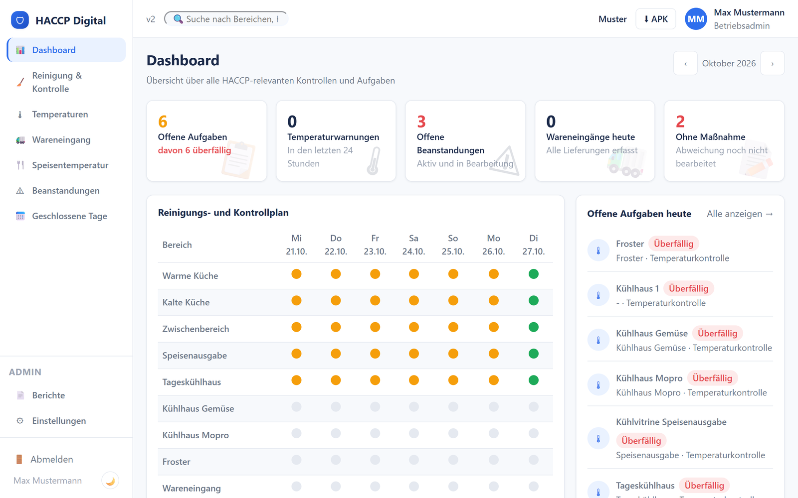Click the Einstellungen gear icon
The height and width of the screenshot is (498, 798).
(20, 421)
